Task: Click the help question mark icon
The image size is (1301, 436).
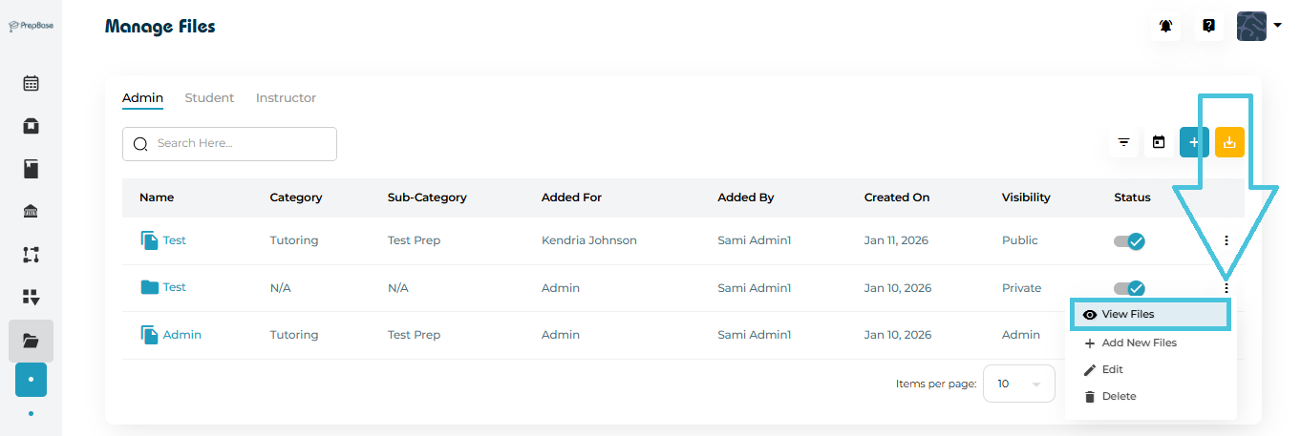Action: pyautogui.click(x=1208, y=26)
